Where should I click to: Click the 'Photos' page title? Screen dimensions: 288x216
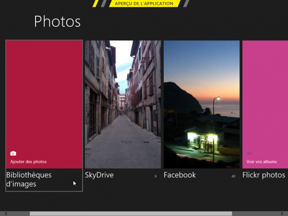click(x=57, y=22)
